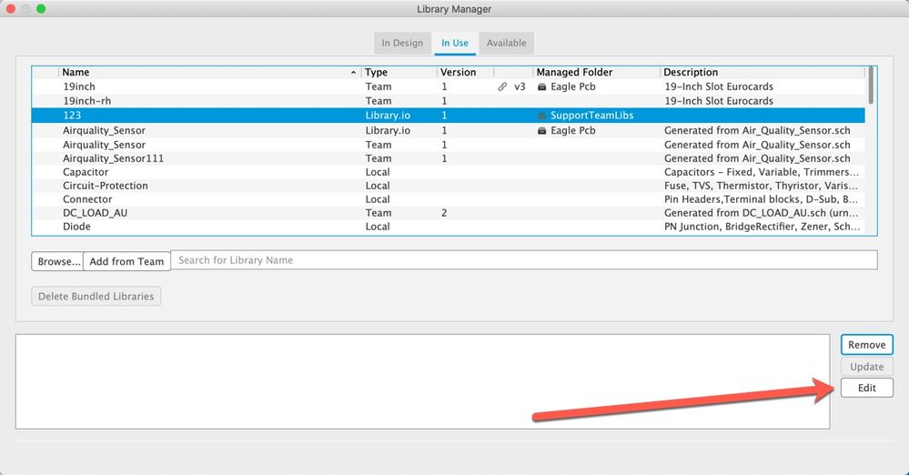
Task: Click the Version column header
Action: pos(465,73)
